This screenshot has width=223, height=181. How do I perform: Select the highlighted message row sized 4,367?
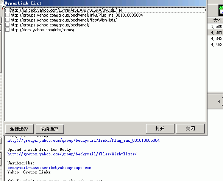pyautogui.click(x=215, y=32)
